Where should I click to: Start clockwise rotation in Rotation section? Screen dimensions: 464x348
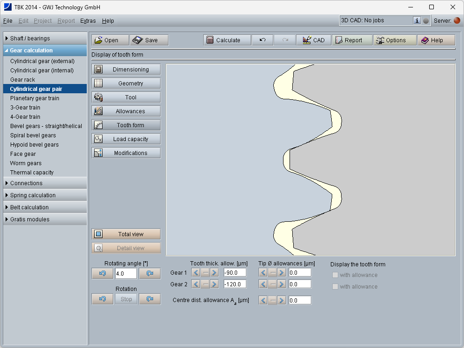pyautogui.click(x=149, y=299)
